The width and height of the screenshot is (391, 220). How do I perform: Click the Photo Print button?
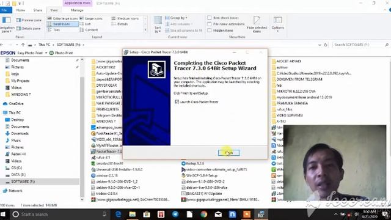61,53
